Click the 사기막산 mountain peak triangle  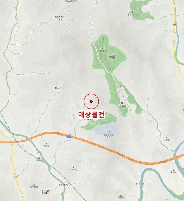click(73, 167)
